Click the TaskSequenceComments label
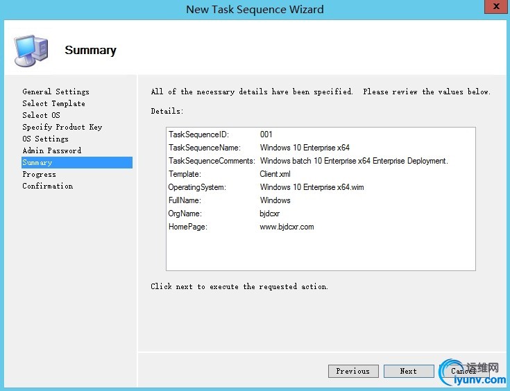The height and width of the screenshot is (391, 510). click(x=212, y=161)
